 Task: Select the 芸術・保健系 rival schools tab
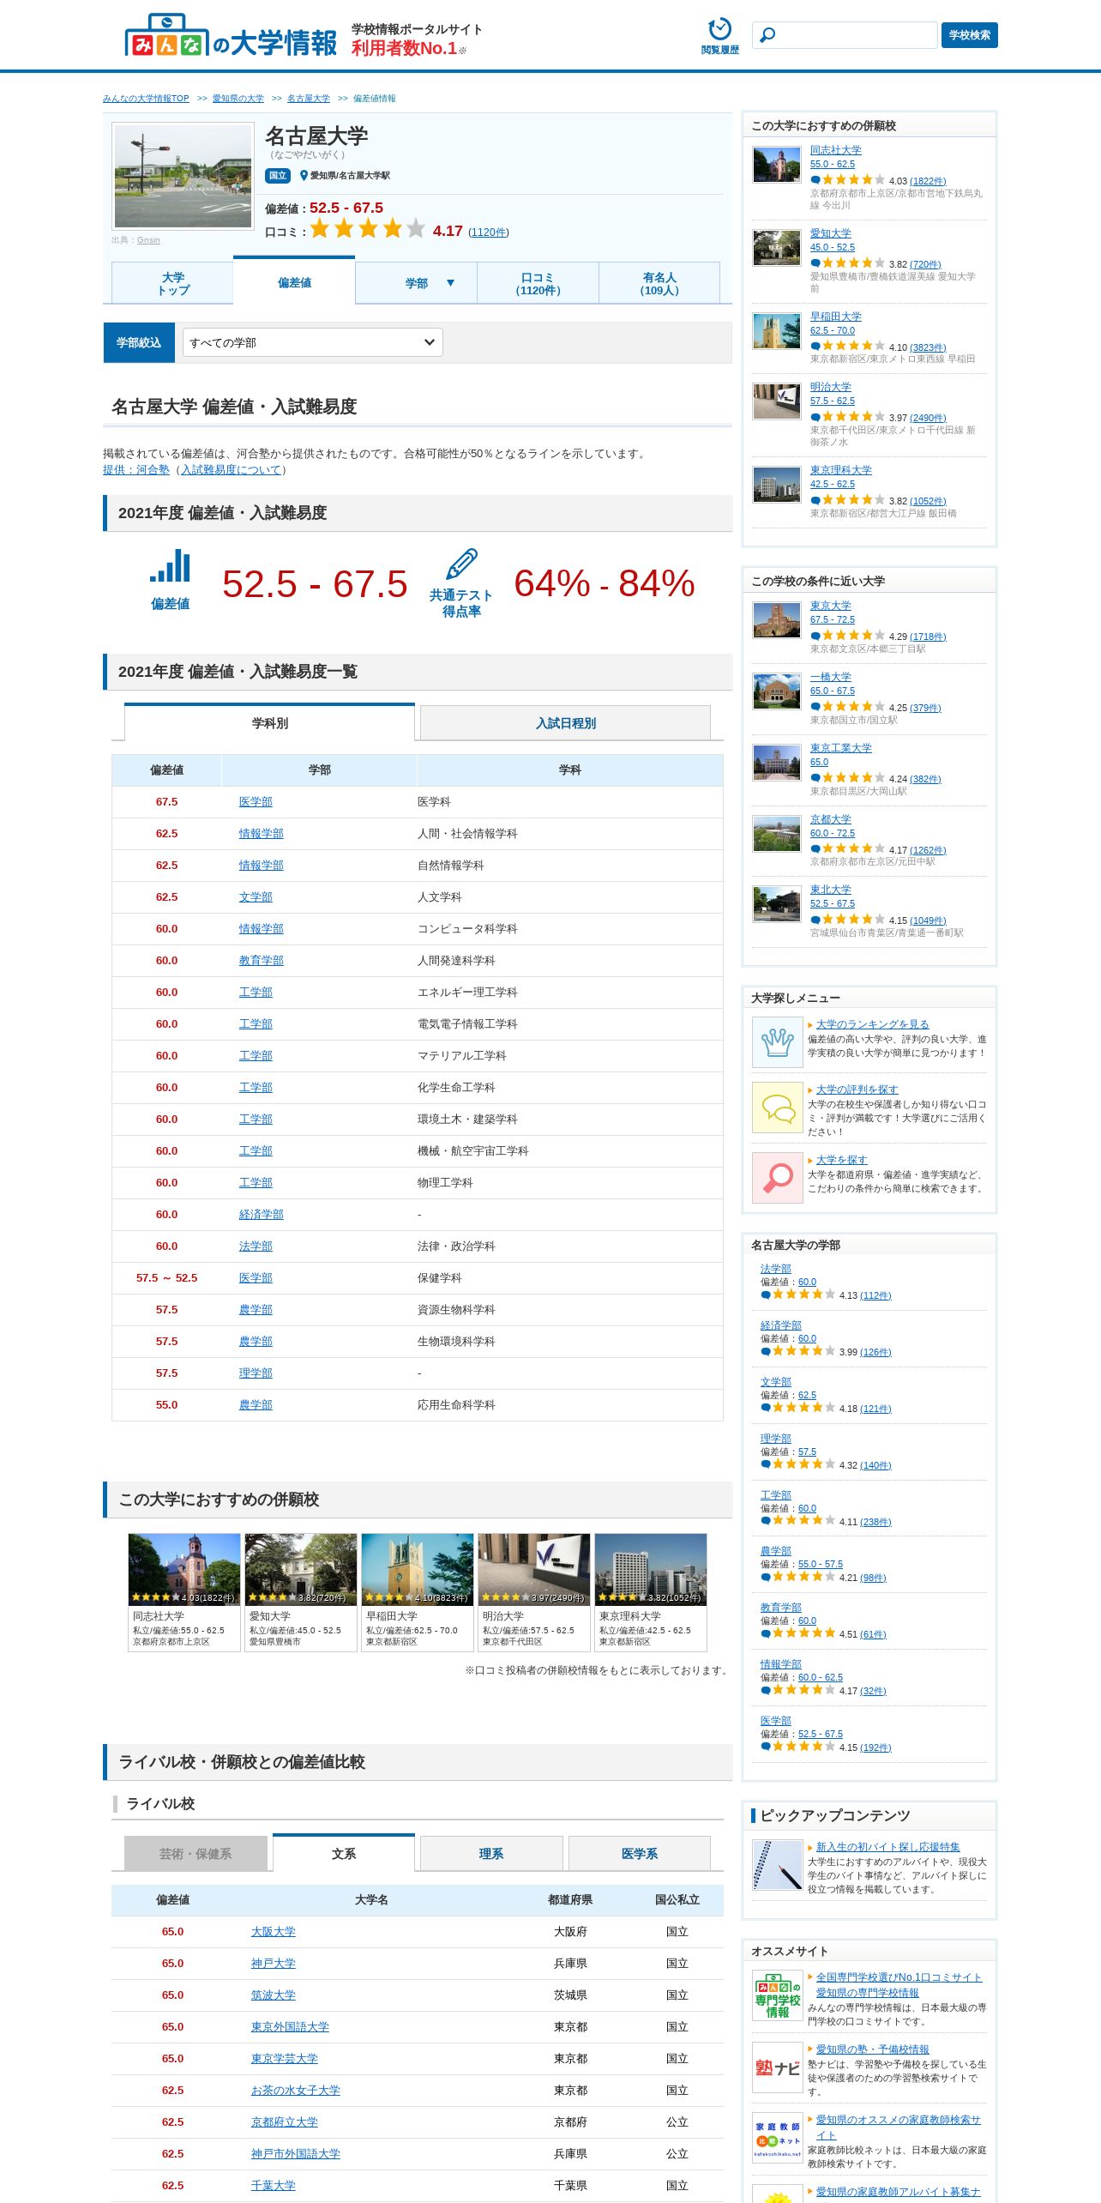tap(196, 1854)
